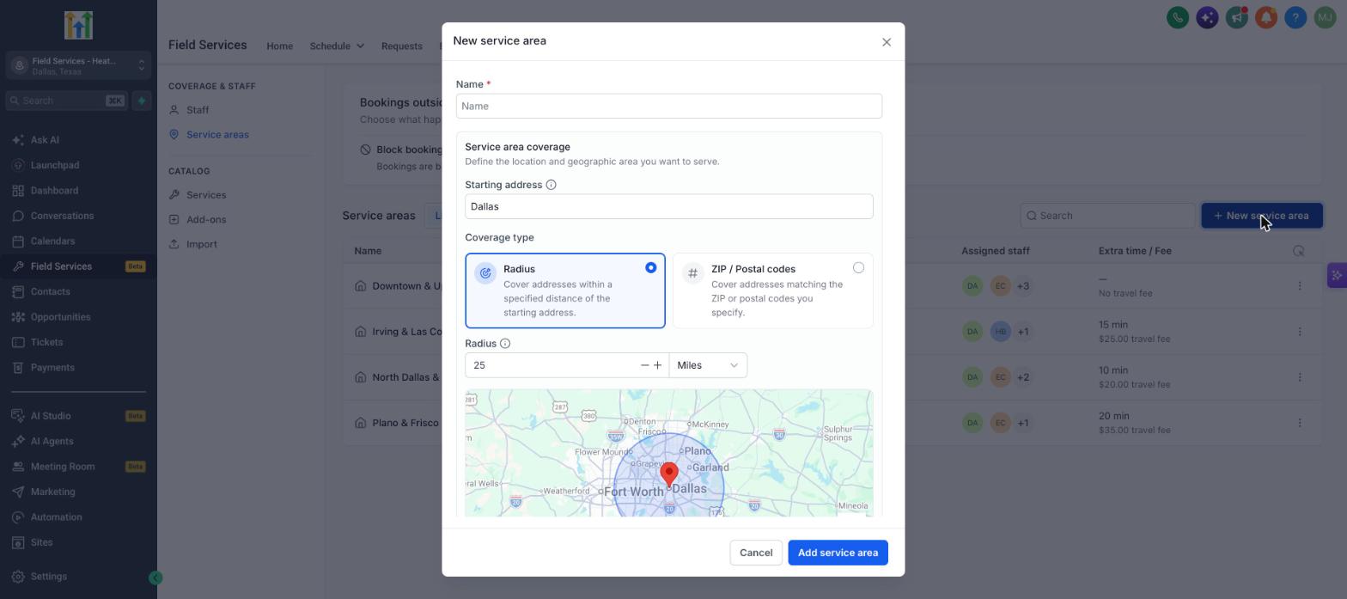This screenshot has width=1347, height=599.
Task: Select ZIP / Postal codes coverage type
Action: coord(772,290)
